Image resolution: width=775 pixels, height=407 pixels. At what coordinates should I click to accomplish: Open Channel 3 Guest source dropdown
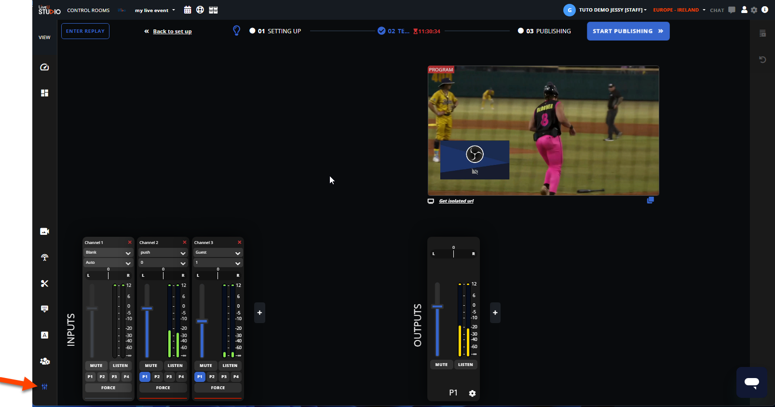point(218,253)
